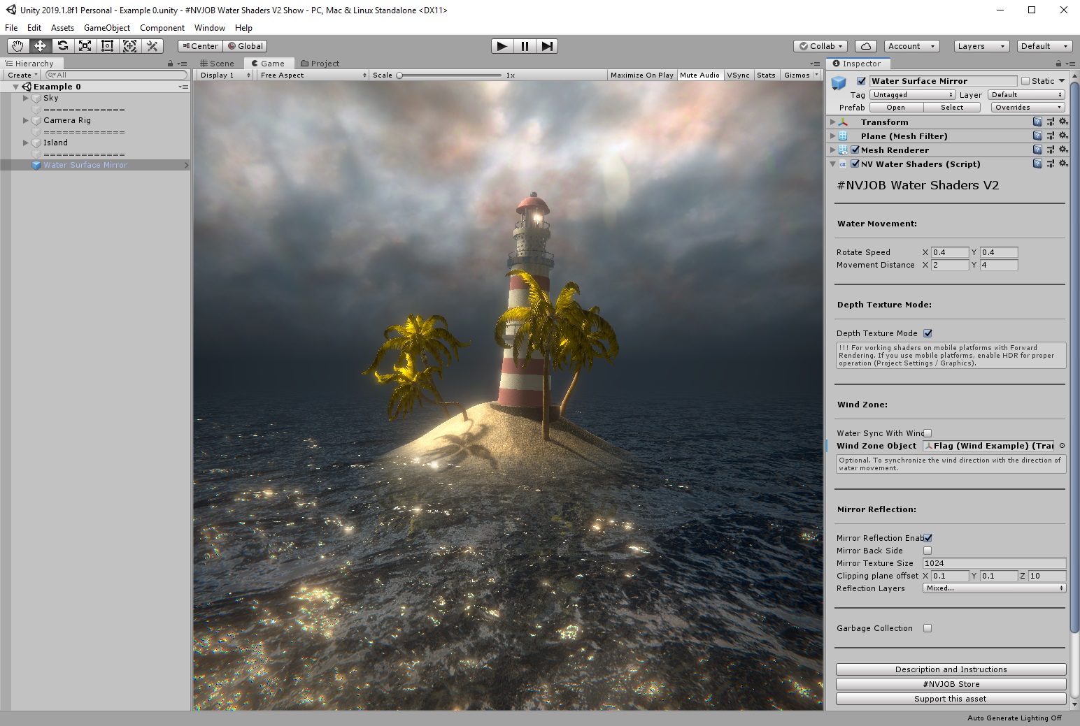Step one frame forward
This screenshot has width=1080, height=726.
547,46
